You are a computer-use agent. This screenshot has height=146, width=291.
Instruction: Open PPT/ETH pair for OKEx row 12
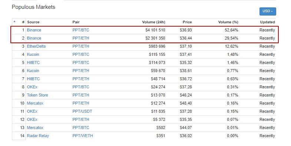point(81,119)
